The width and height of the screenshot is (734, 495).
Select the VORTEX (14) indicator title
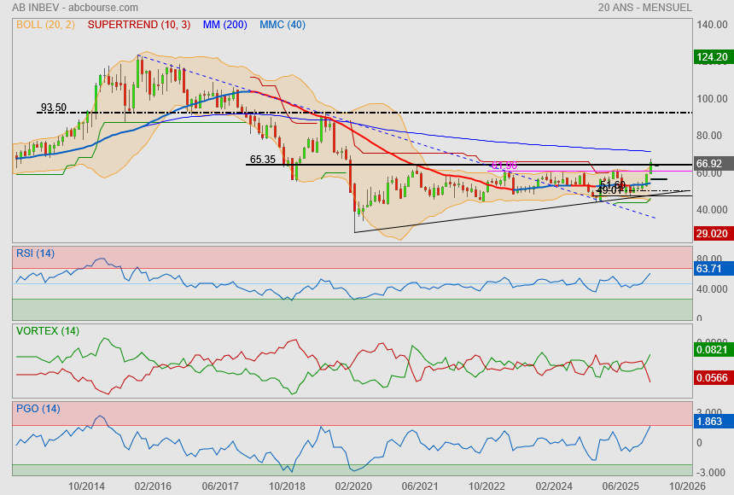click(47, 330)
